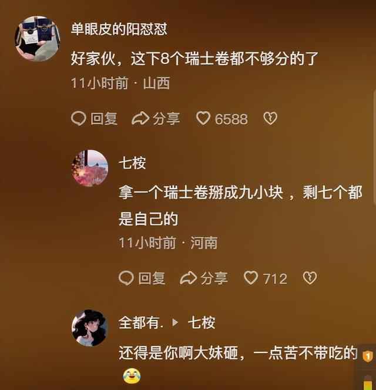
Task: Reply to 七桉's comment
Action: (142, 278)
